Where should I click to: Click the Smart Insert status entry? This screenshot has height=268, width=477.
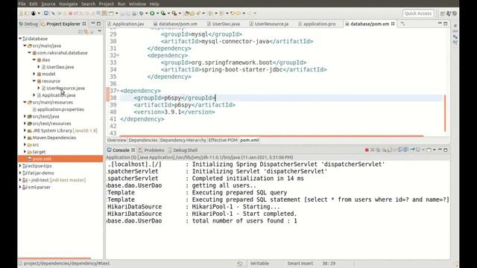pyautogui.click(x=300, y=264)
